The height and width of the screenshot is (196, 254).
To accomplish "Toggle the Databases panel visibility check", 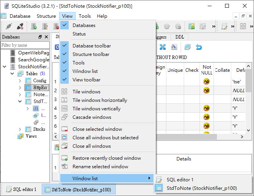I will click(107, 25).
